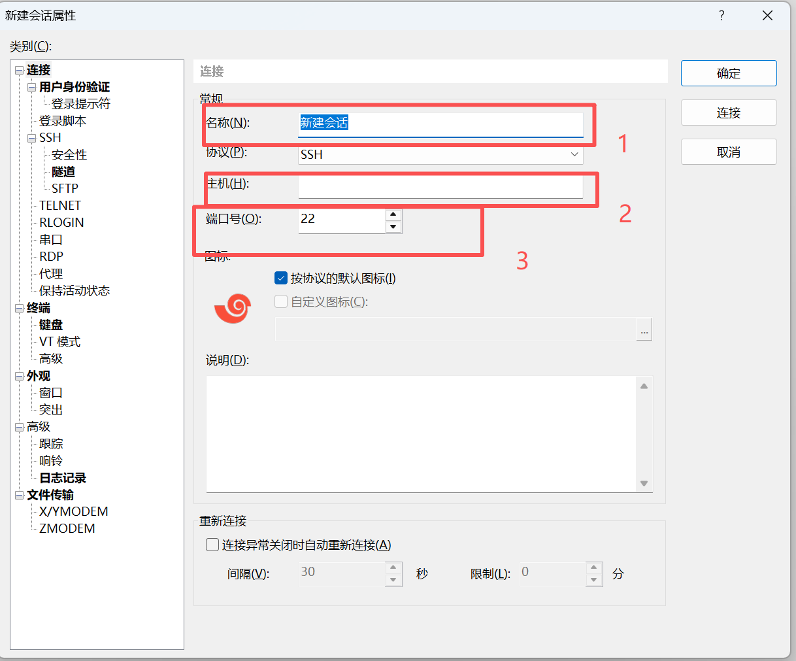Select 用户身份验证 tree item
The height and width of the screenshot is (661, 796).
[75, 87]
